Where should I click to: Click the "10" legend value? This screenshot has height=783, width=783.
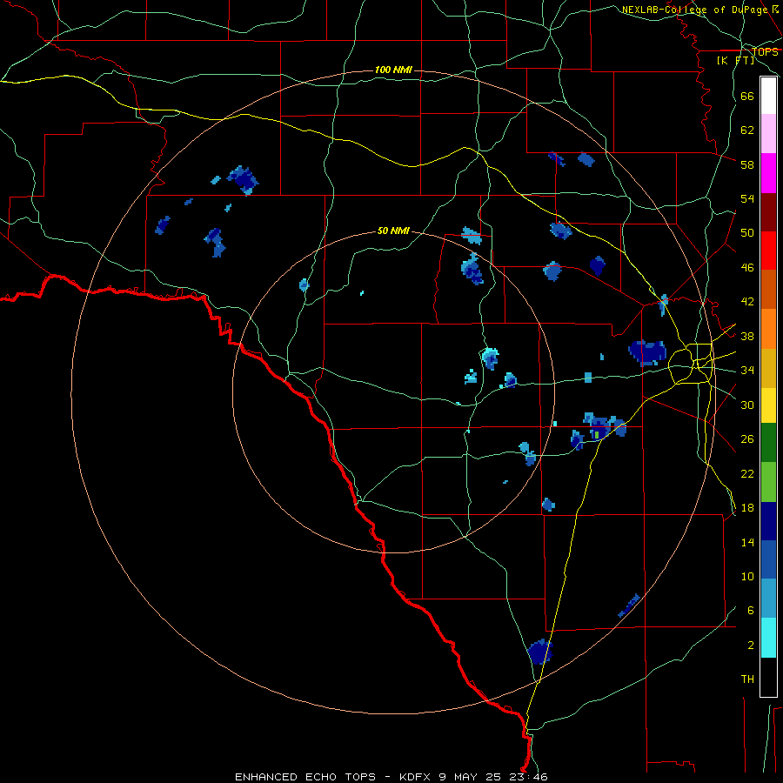point(747,576)
